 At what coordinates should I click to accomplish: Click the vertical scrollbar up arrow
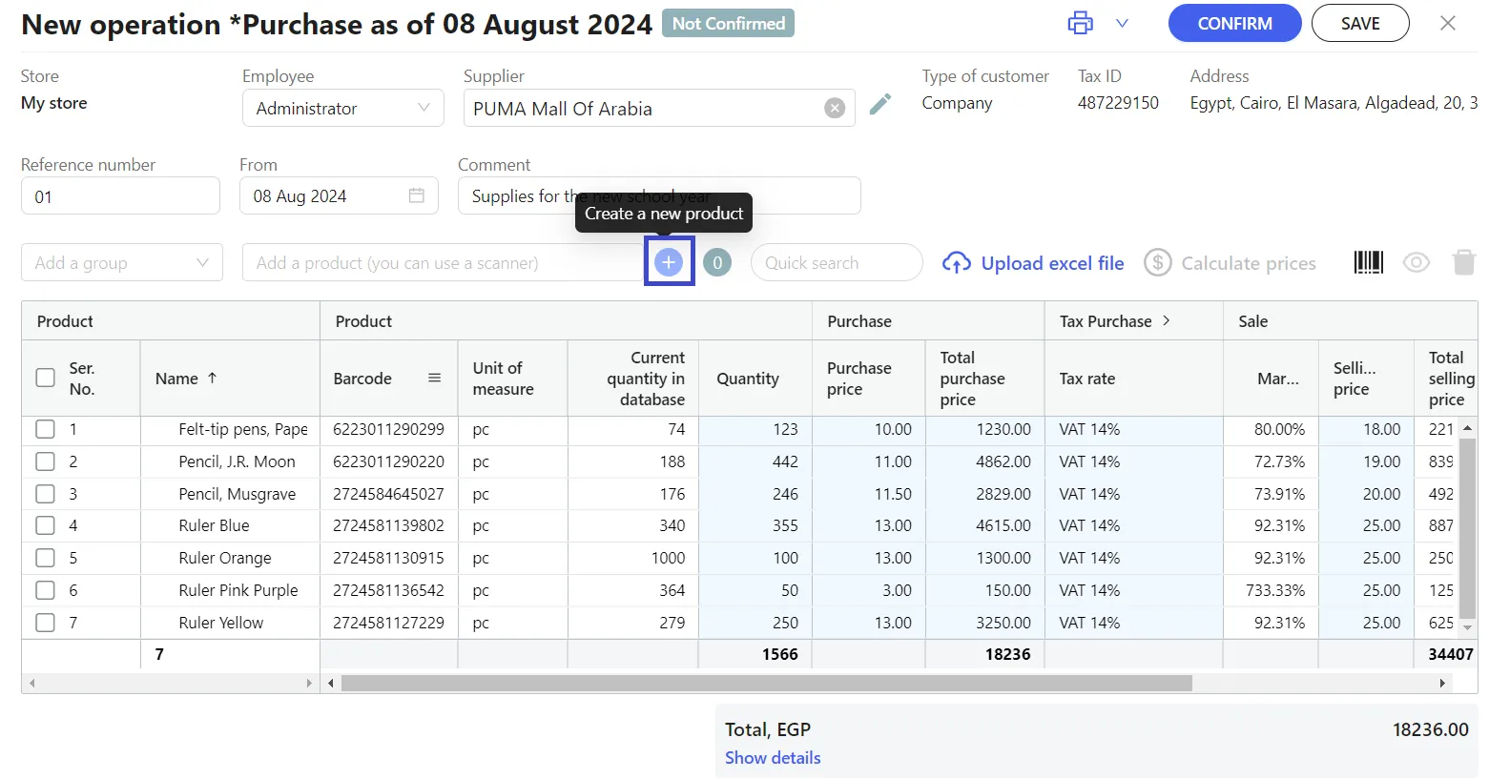point(1468,427)
